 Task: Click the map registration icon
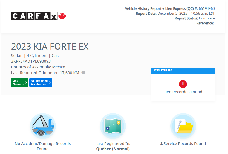(x=113, y=126)
